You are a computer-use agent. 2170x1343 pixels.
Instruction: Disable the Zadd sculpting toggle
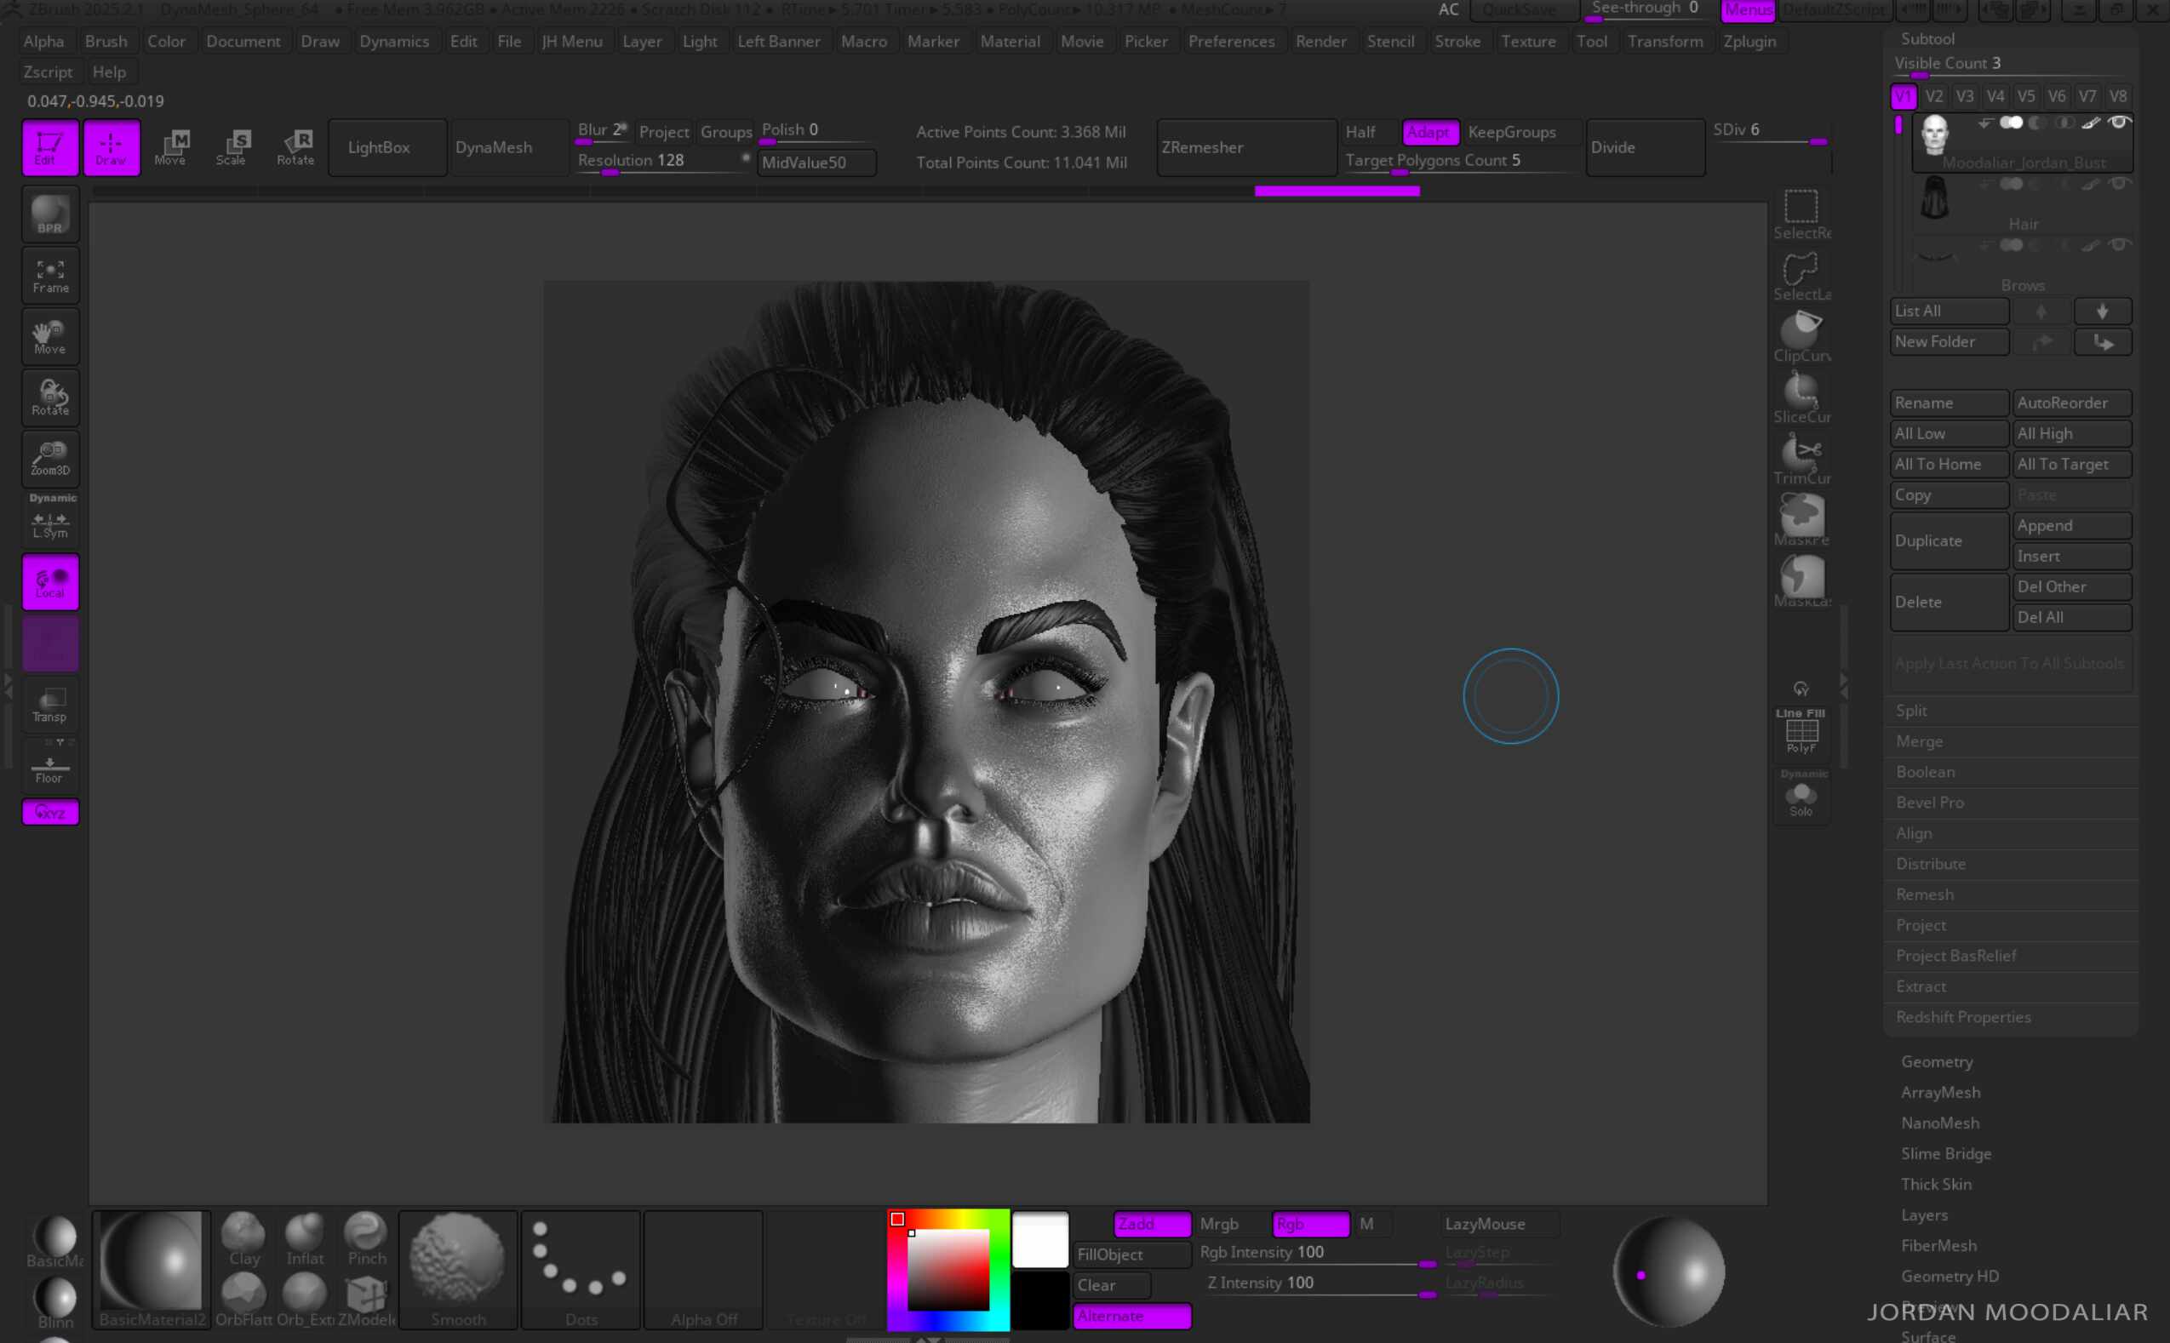(x=1150, y=1224)
